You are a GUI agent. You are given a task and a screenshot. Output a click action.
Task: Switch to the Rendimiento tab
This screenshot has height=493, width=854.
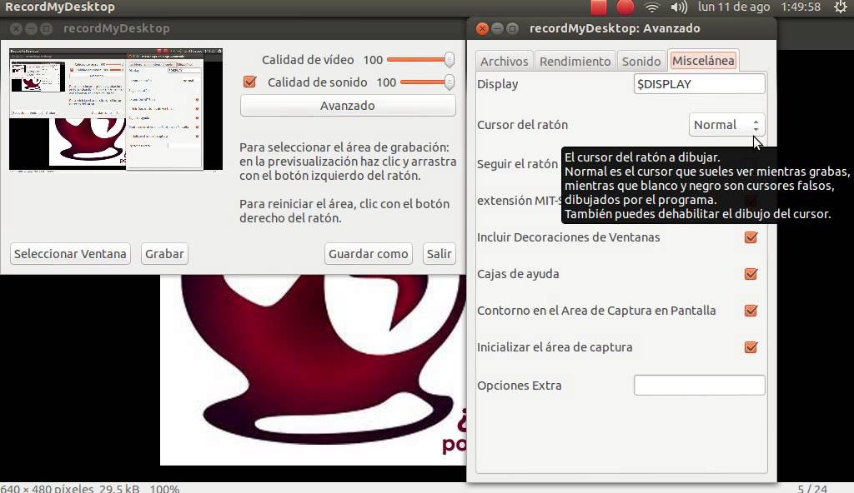575,61
